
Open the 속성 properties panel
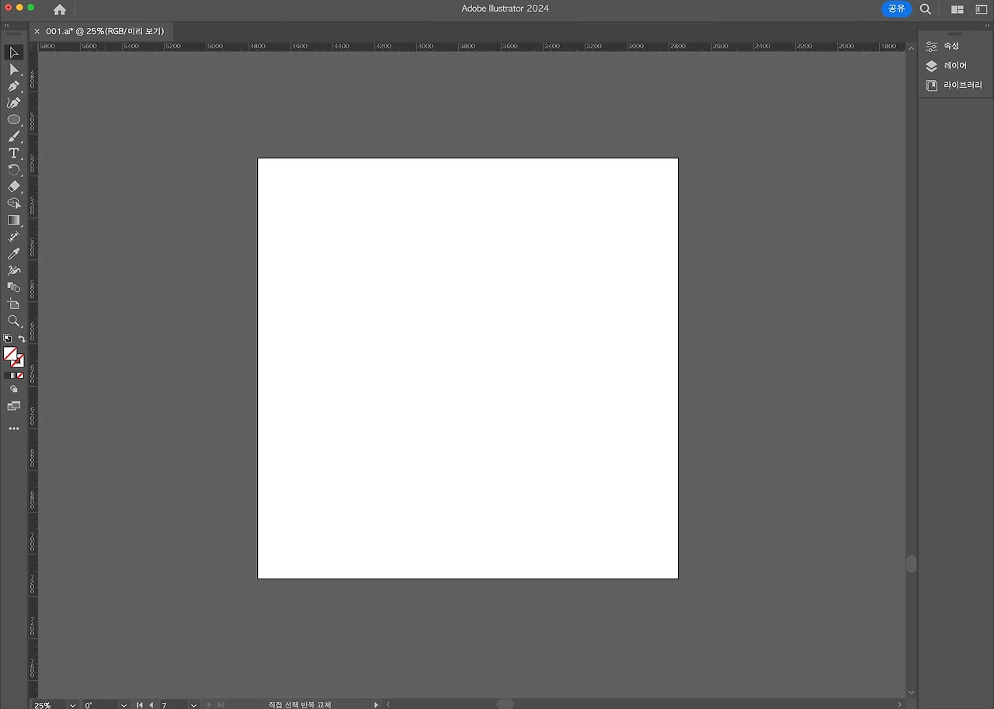tap(943, 47)
